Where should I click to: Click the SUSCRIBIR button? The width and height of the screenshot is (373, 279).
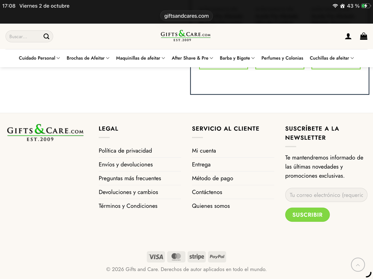pos(307,215)
